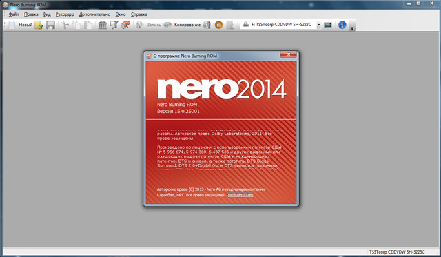Click the Paste clipboard icon
Viewport: 441px width, 257px height.
[88, 25]
